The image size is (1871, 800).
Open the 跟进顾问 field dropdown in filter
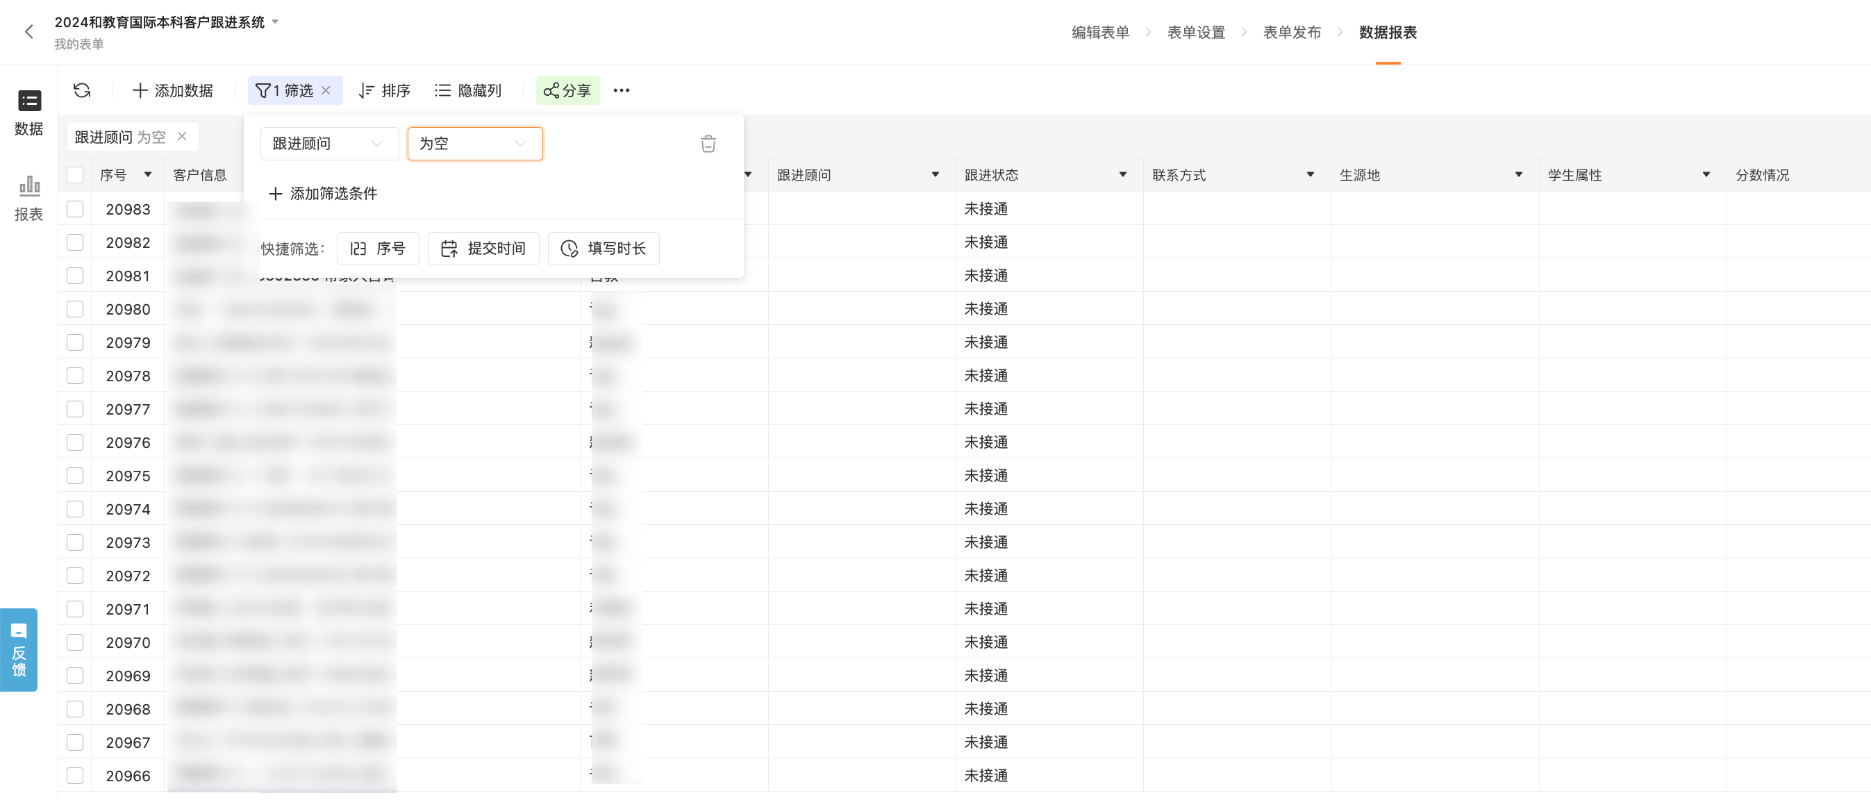click(x=329, y=144)
